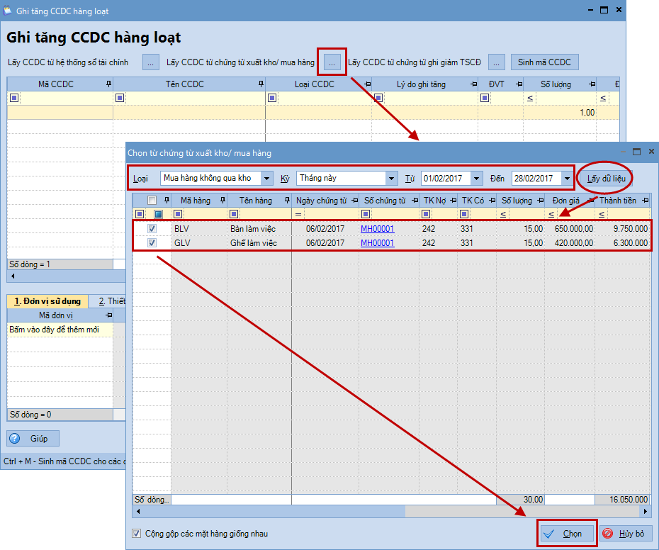Pin the Mã CCDC column
Viewport: 659px width, 550px height.
(x=108, y=84)
